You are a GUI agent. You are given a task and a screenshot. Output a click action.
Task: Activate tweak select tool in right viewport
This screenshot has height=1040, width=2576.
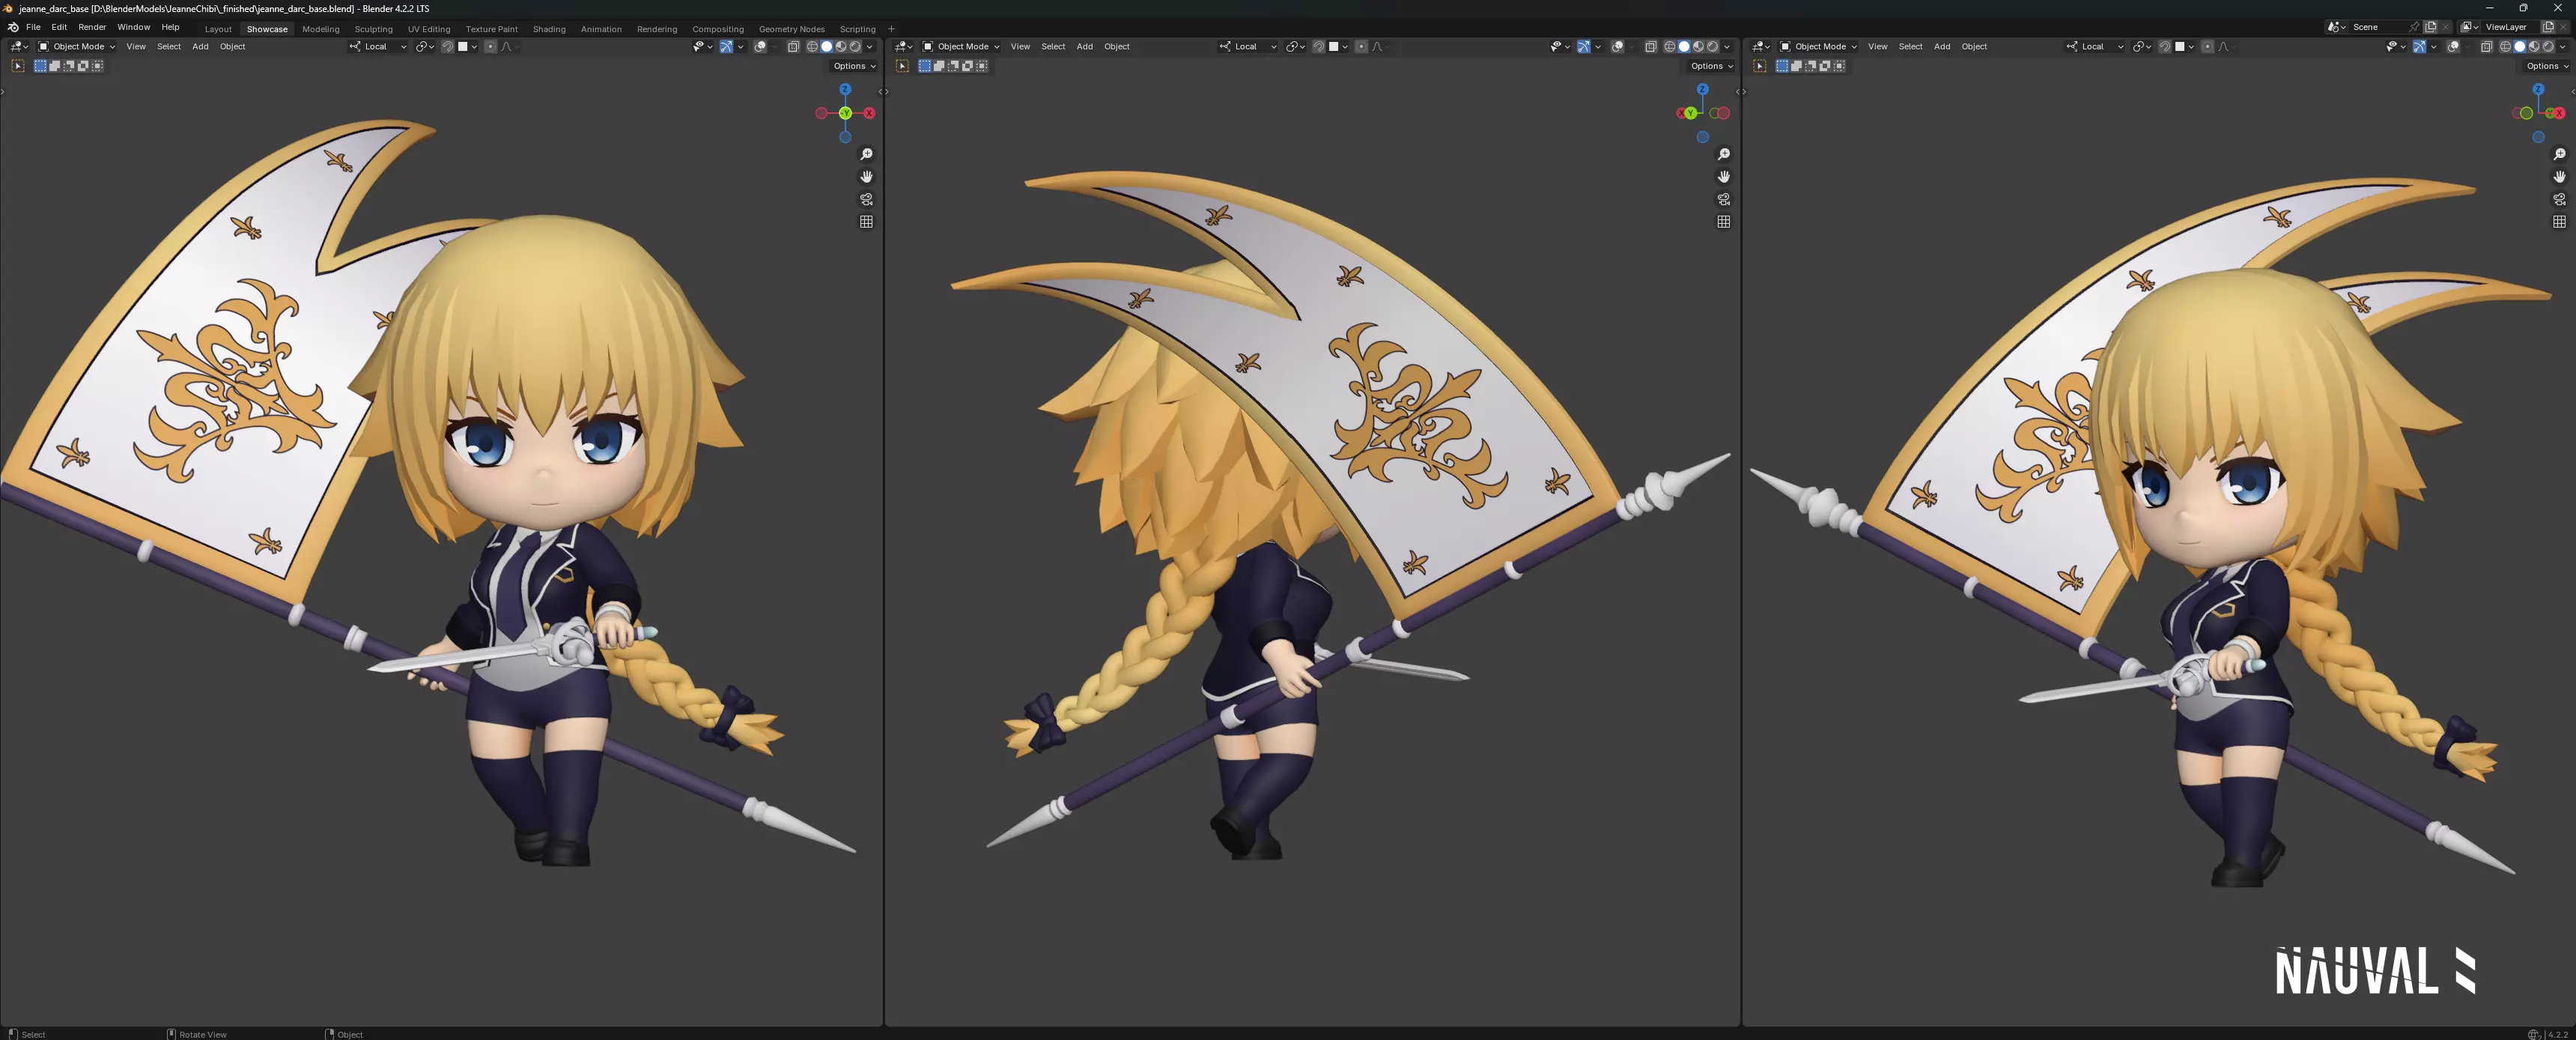pyautogui.click(x=1759, y=66)
